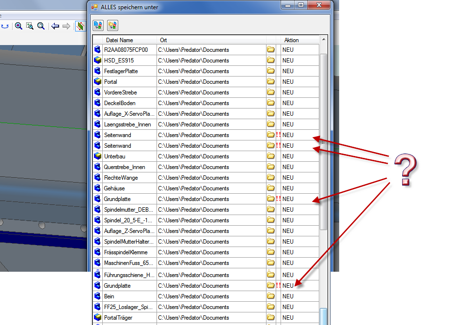
Task: Click the assembly icon beside PortalTräger
Action: pyautogui.click(x=97, y=317)
